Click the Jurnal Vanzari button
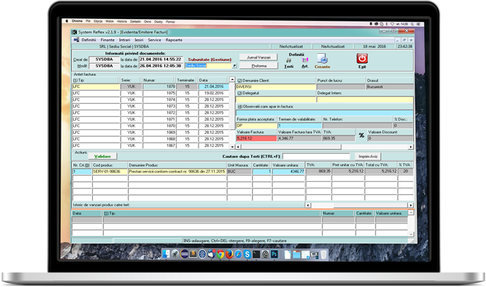The height and width of the screenshot is (287, 486). (259, 57)
